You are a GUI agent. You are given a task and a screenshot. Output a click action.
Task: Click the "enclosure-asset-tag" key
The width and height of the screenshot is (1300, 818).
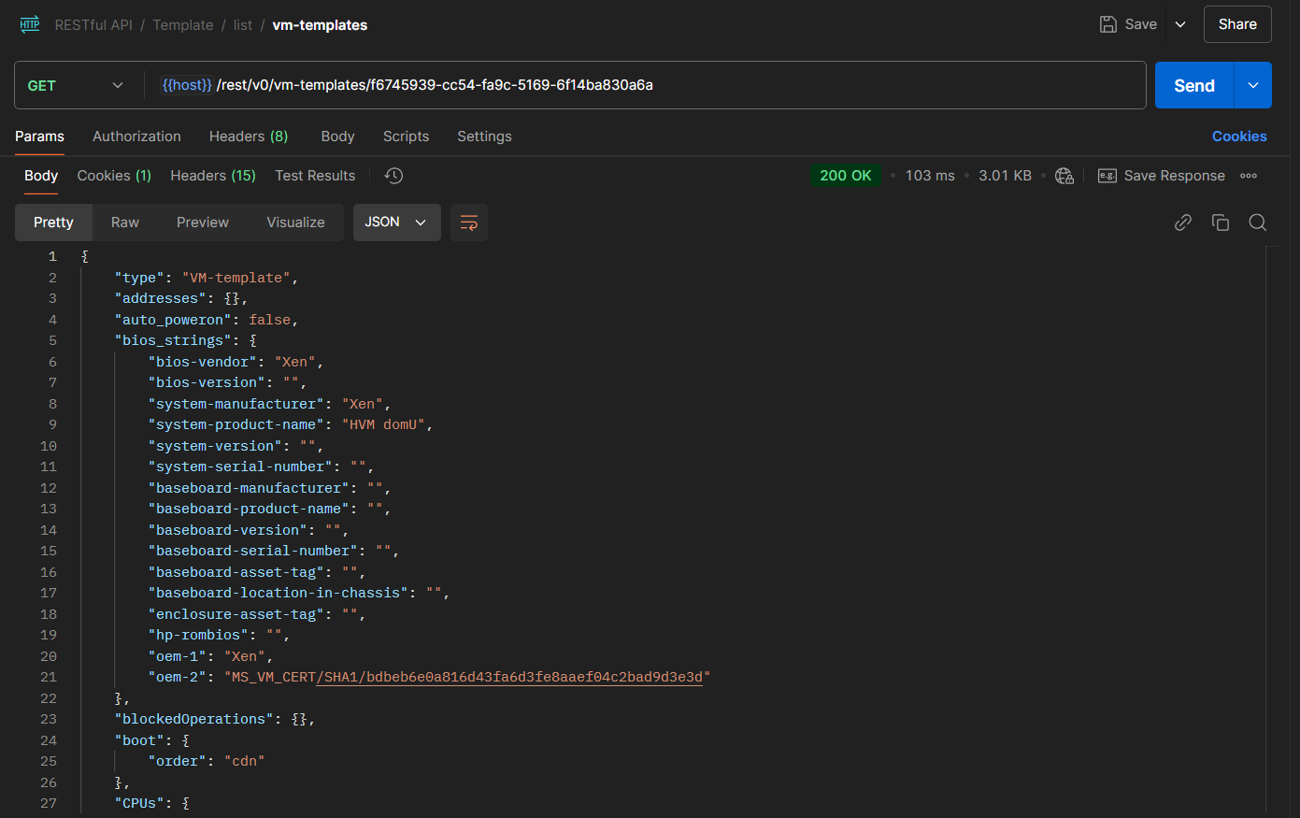click(x=236, y=614)
